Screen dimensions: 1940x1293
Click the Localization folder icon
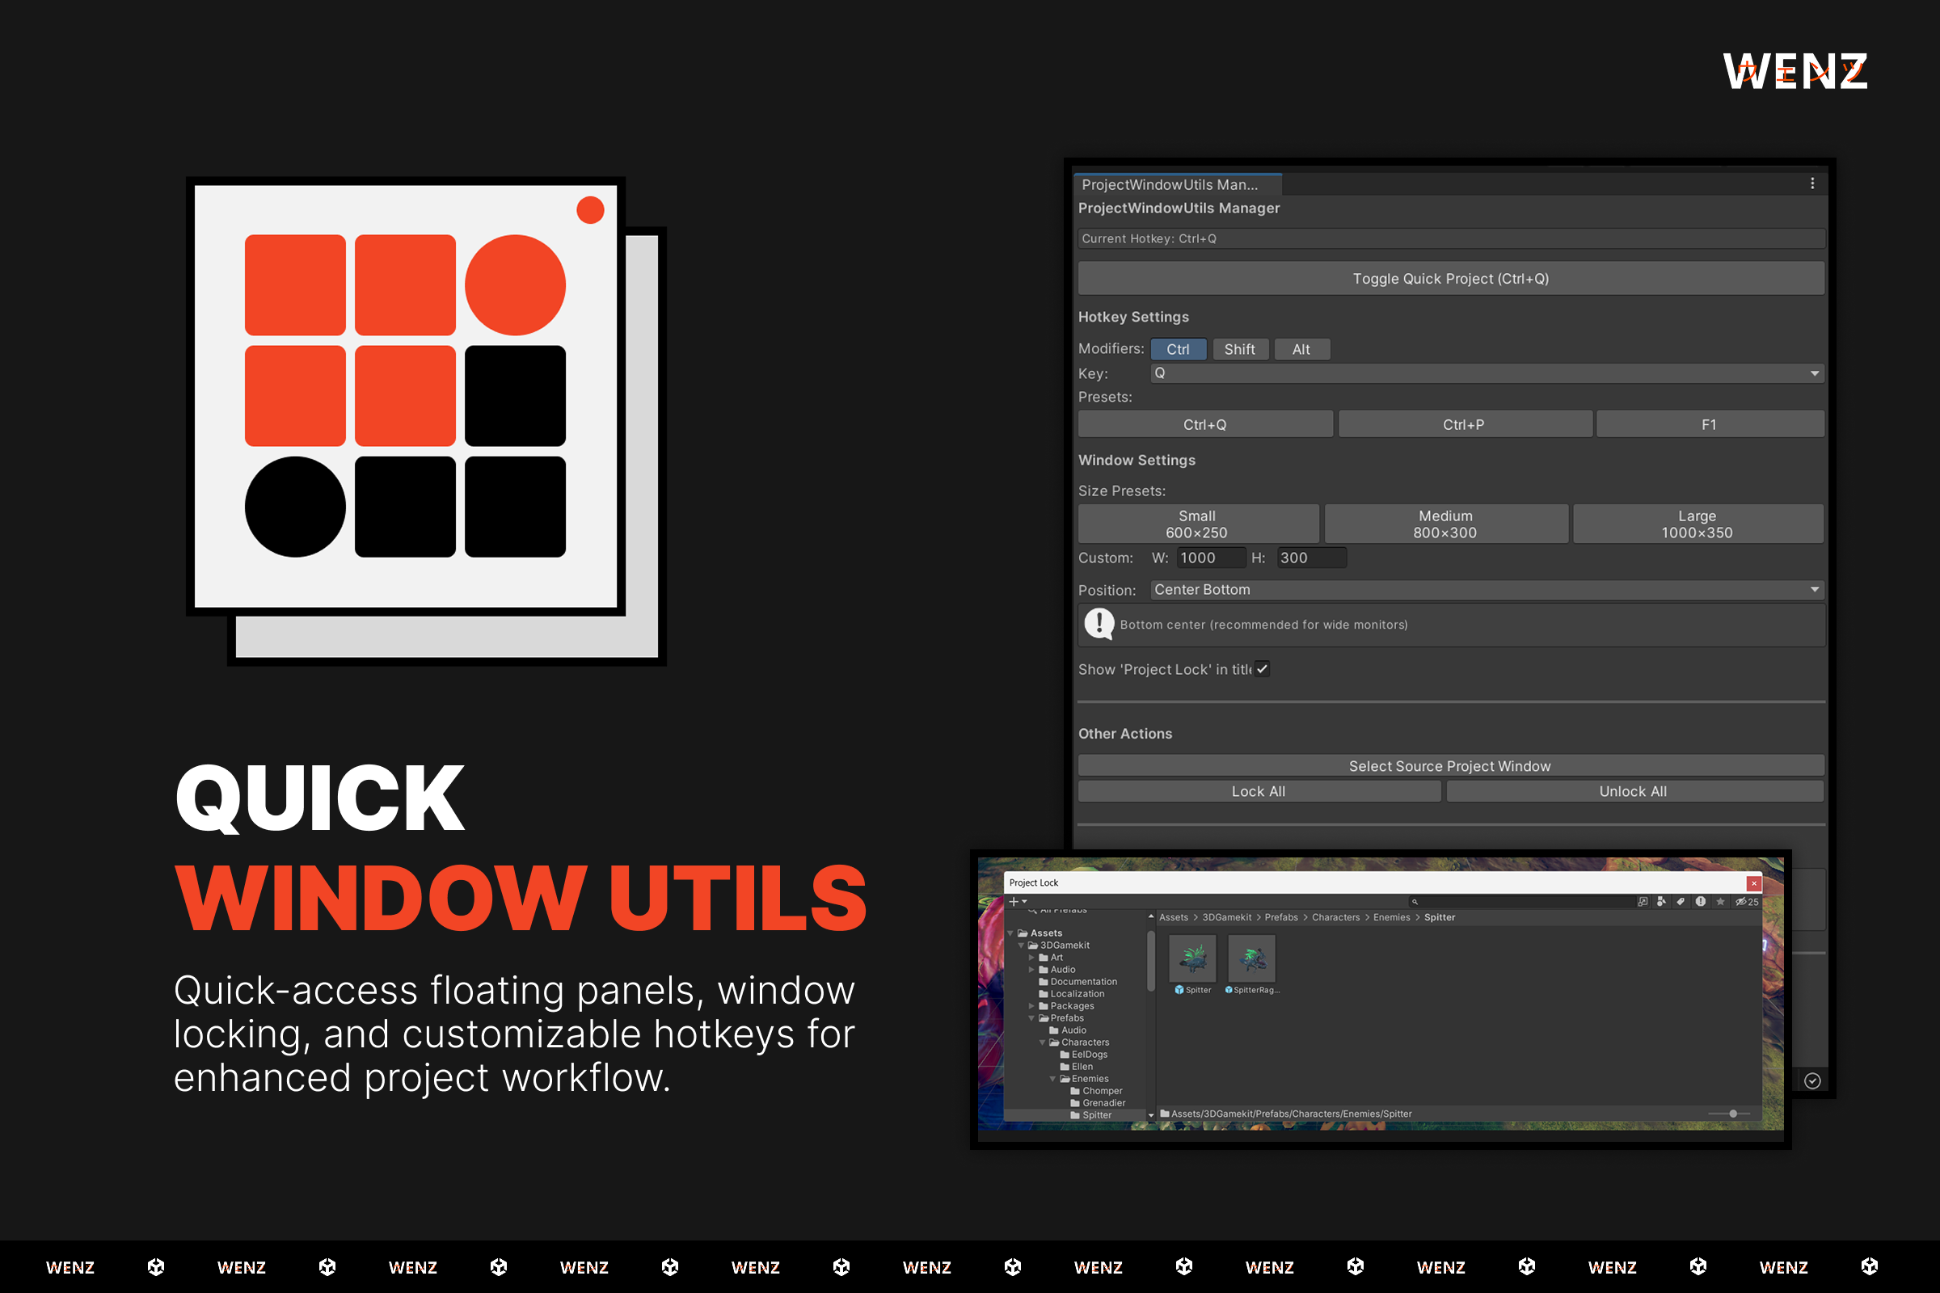(1044, 994)
